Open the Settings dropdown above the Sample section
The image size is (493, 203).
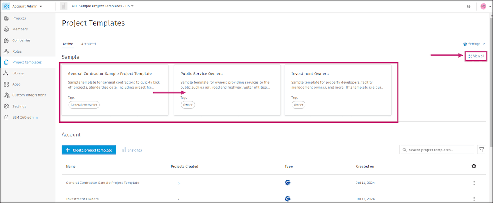click(474, 44)
